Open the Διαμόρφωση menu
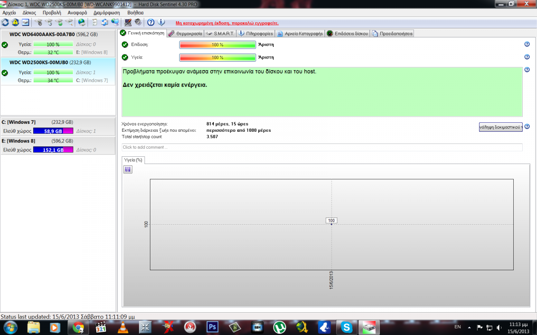537x335 pixels. [106, 13]
